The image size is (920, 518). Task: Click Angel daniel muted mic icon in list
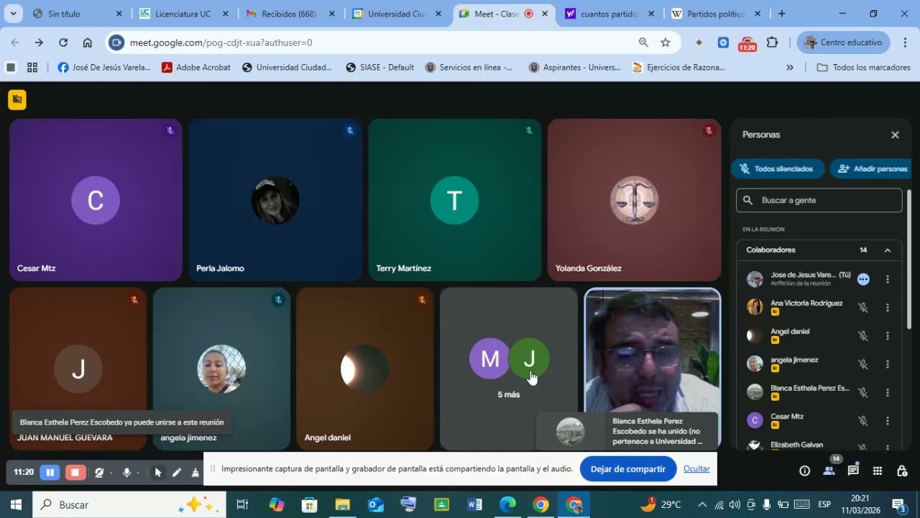coord(863,336)
